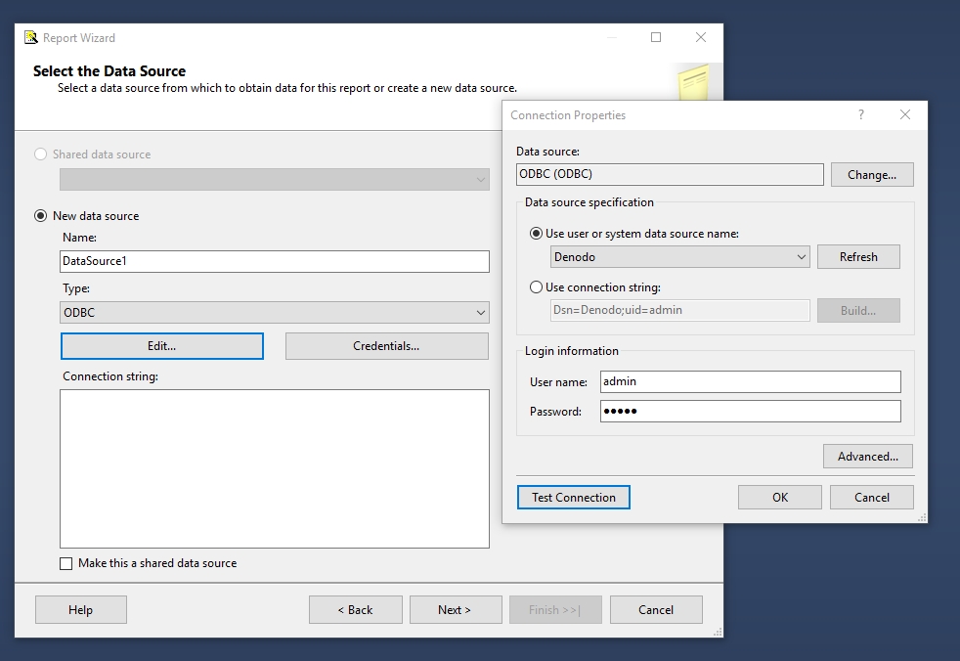Open Advanced... connection settings
Screen dimensions: 960x661
(867, 457)
